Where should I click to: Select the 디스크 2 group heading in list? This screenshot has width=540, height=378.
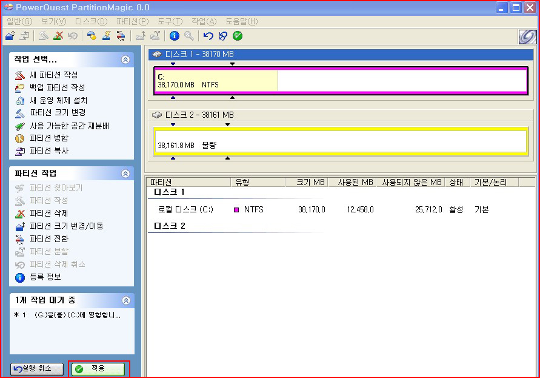(170, 226)
